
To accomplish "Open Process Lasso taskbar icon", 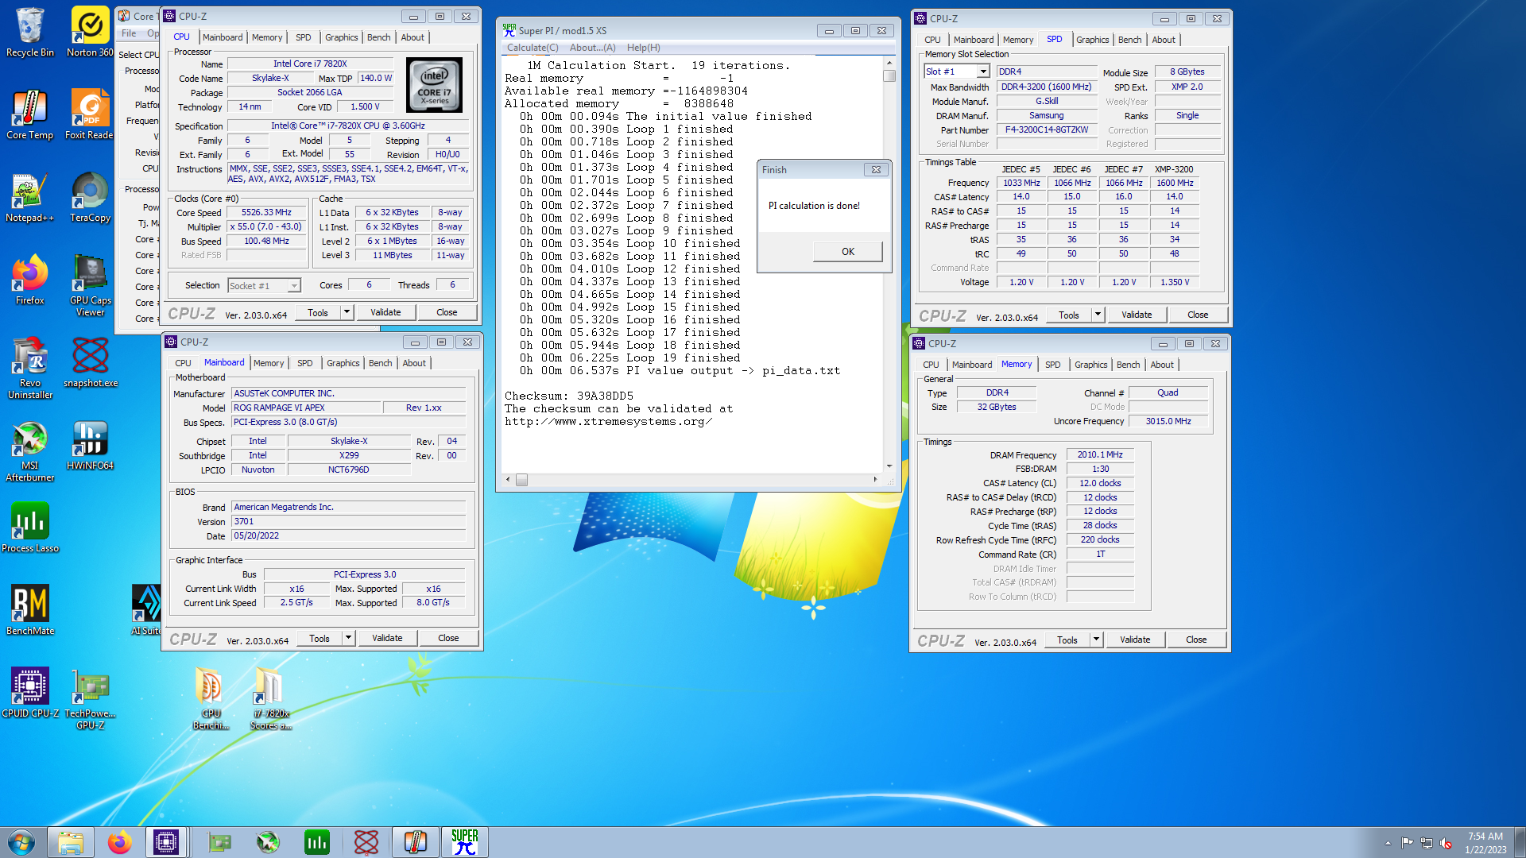I will 316,842.
